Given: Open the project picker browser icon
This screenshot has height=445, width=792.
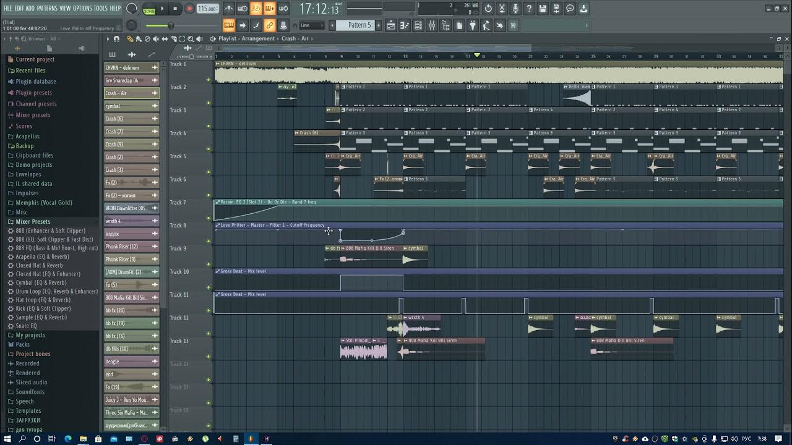Looking at the screenshot, I should [458, 25].
